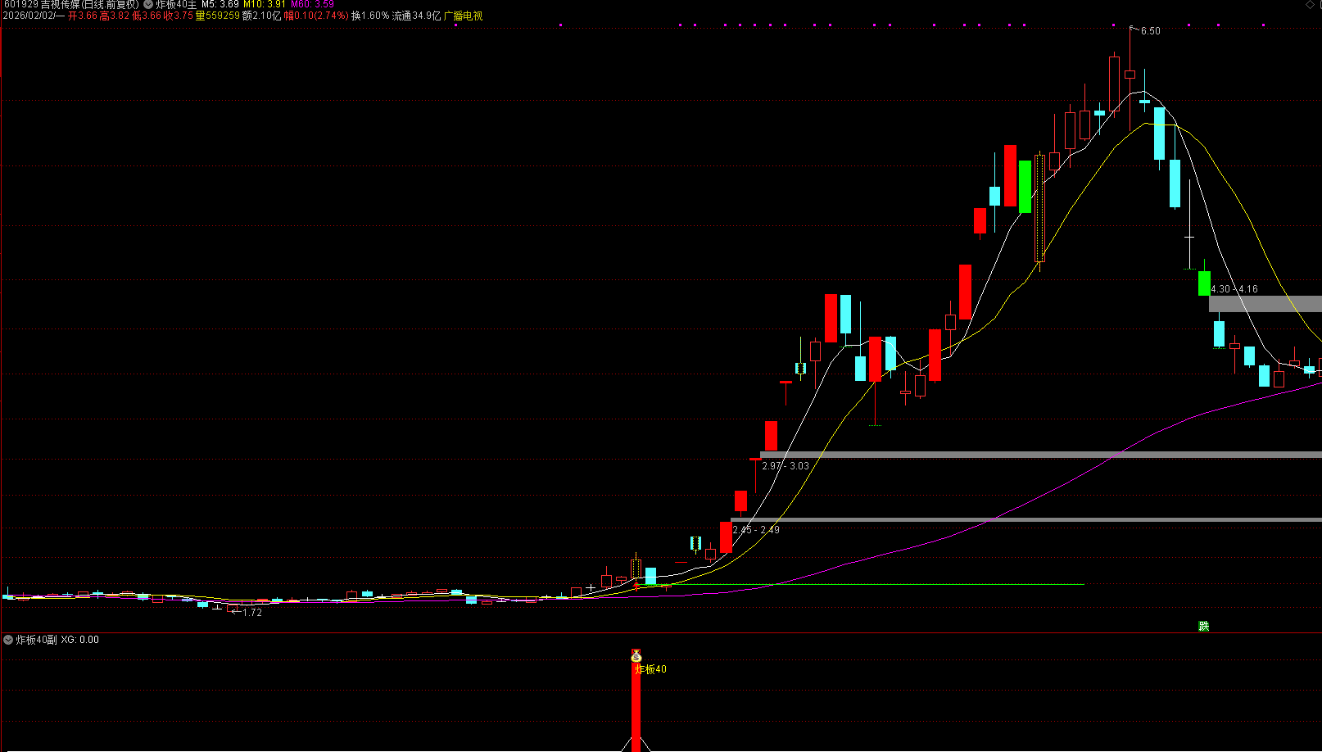Screen dimensions: 1322x752
Task: Click the 换1.60% turnover rate text
Action: (x=370, y=16)
